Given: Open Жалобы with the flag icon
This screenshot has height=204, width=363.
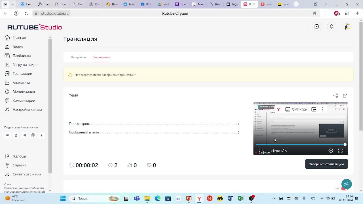Looking at the screenshot, I should 15,156.
